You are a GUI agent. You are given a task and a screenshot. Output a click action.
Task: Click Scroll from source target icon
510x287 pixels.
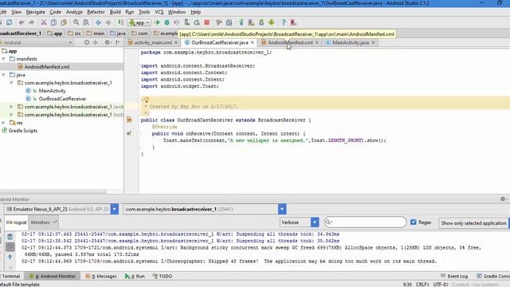87,42
